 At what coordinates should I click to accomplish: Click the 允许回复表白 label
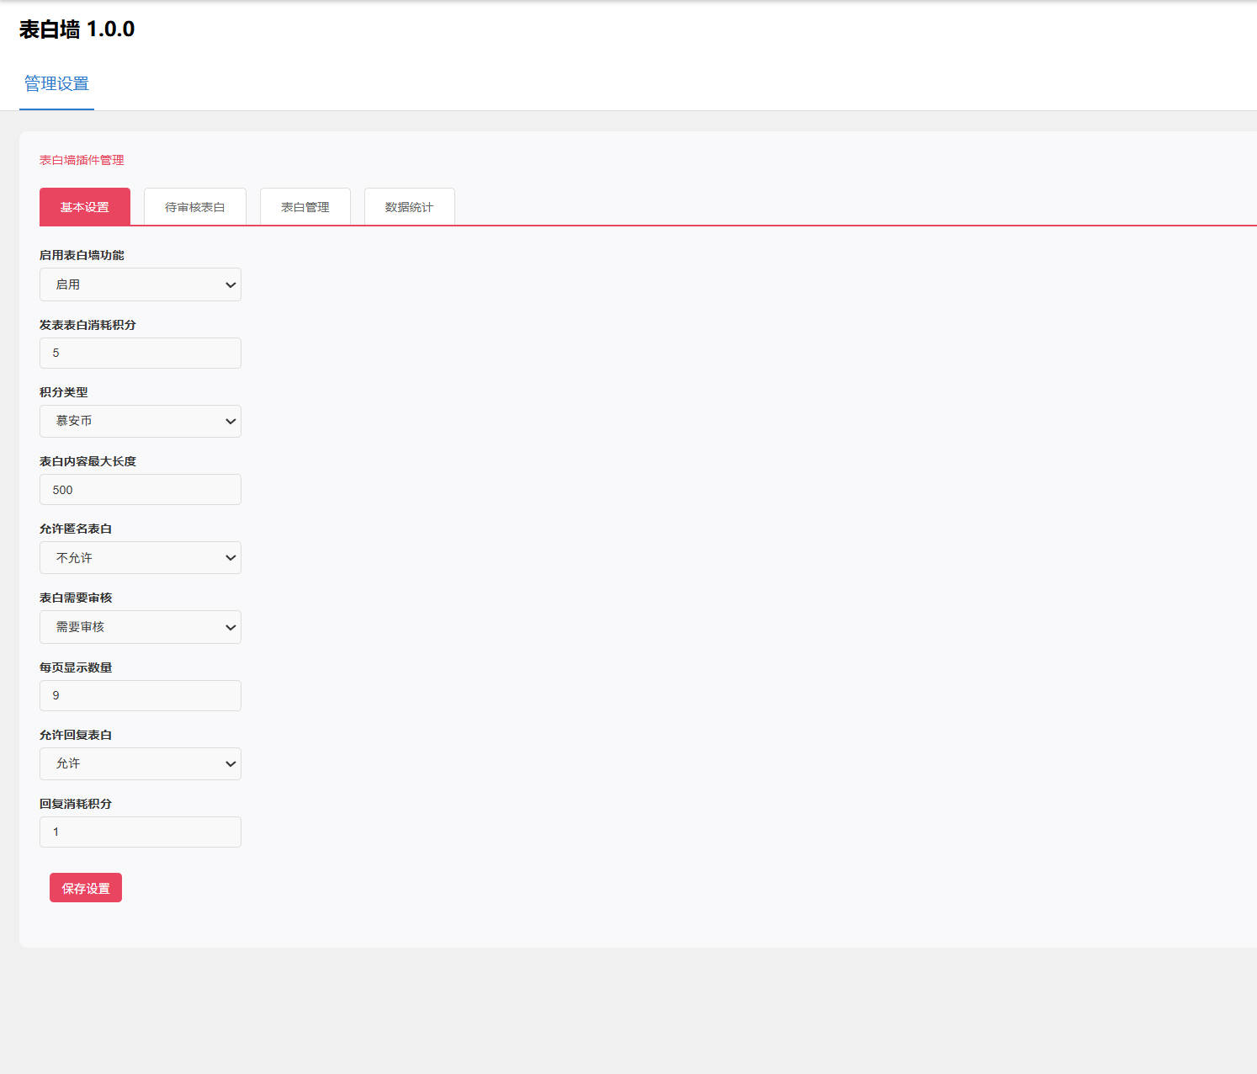click(76, 735)
